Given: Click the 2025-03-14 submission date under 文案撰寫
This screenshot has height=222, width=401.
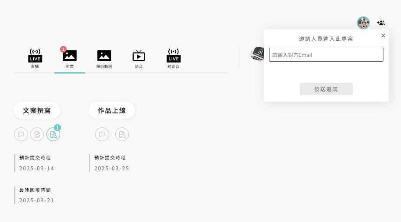Looking at the screenshot, I should point(37,169).
